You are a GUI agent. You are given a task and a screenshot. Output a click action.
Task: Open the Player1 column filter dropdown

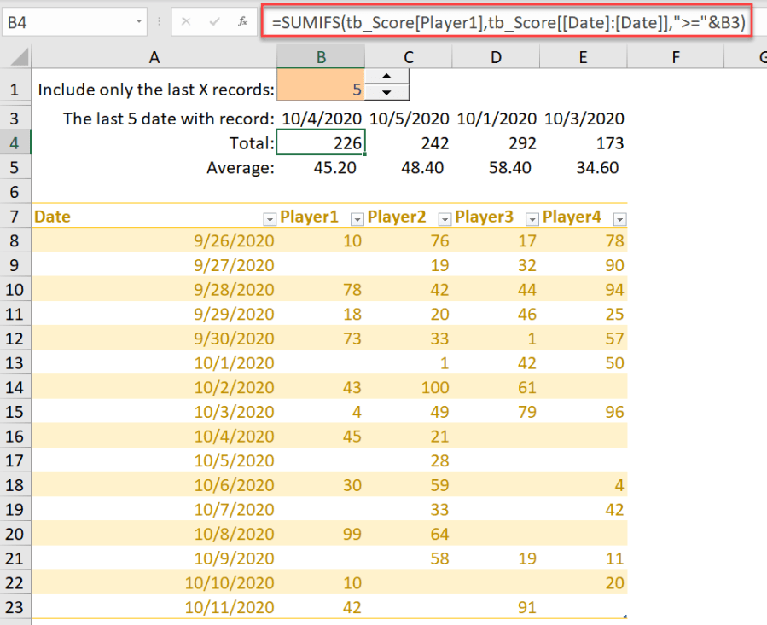tap(357, 218)
